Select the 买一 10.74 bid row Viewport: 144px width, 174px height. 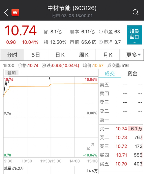(121, 129)
